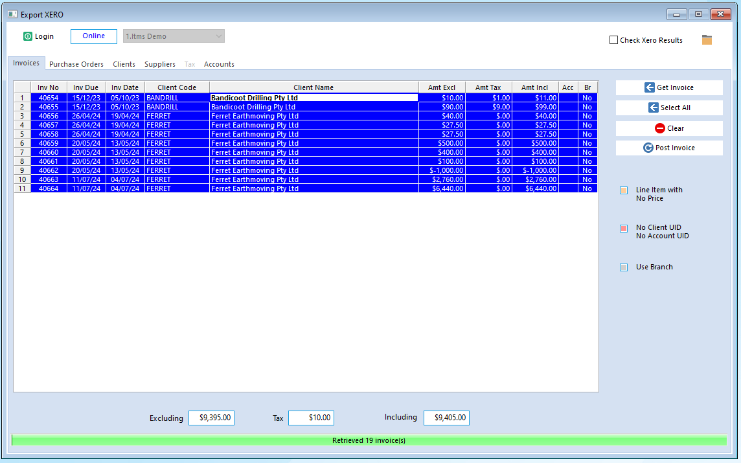Click the Login text label
This screenshot has height=463, width=741.
click(x=44, y=36)
